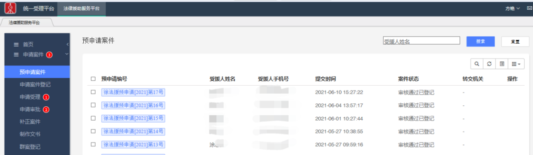Toggle the table list view icon
Screen dimensions: 533x155
click(502, 64)
